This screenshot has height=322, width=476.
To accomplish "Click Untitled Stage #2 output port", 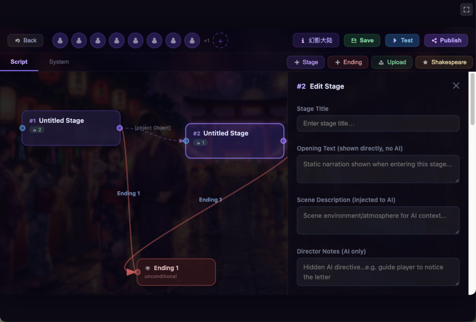I will coord(283,141).
